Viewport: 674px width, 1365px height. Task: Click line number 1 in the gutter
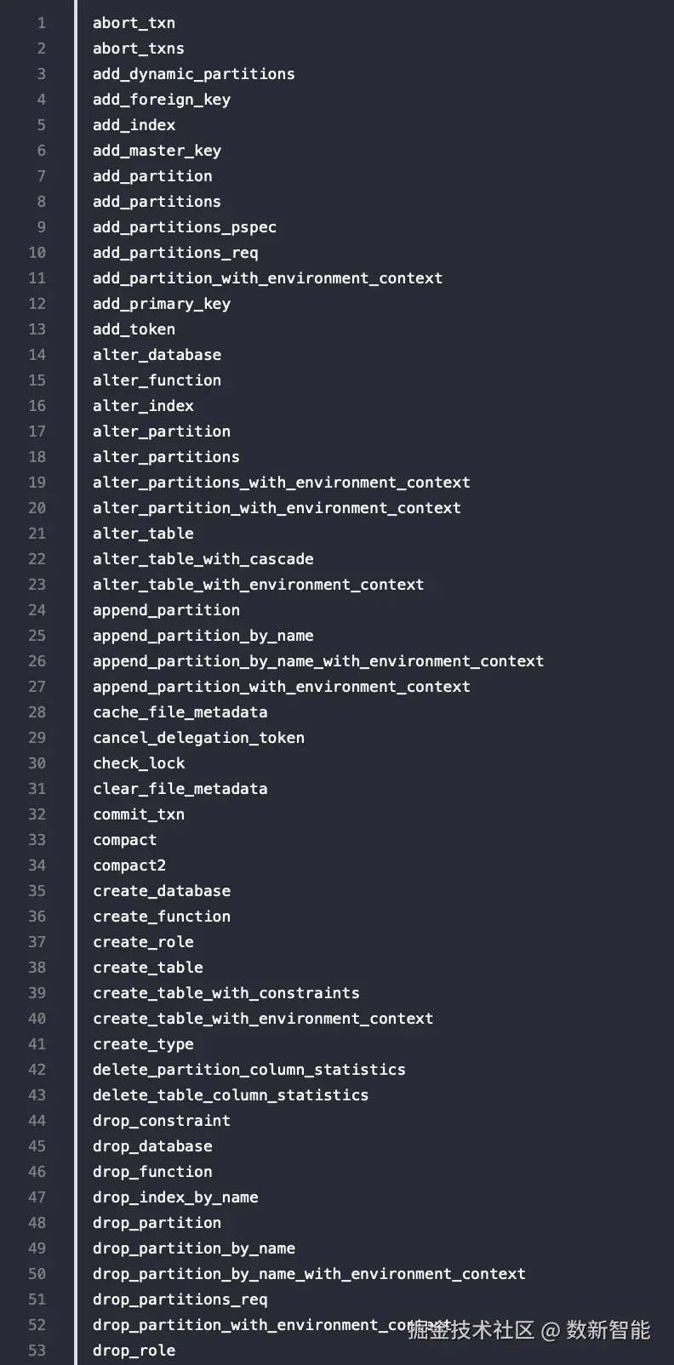[41, 23]
